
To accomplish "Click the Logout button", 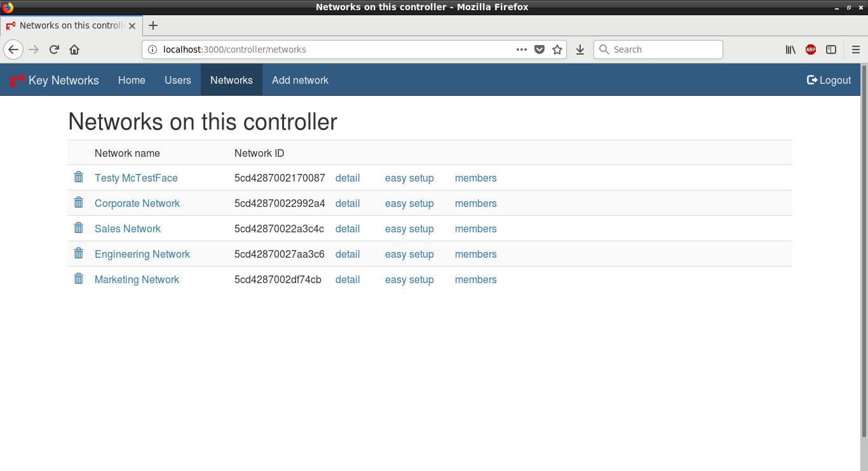I will click(x=829, y=80).
